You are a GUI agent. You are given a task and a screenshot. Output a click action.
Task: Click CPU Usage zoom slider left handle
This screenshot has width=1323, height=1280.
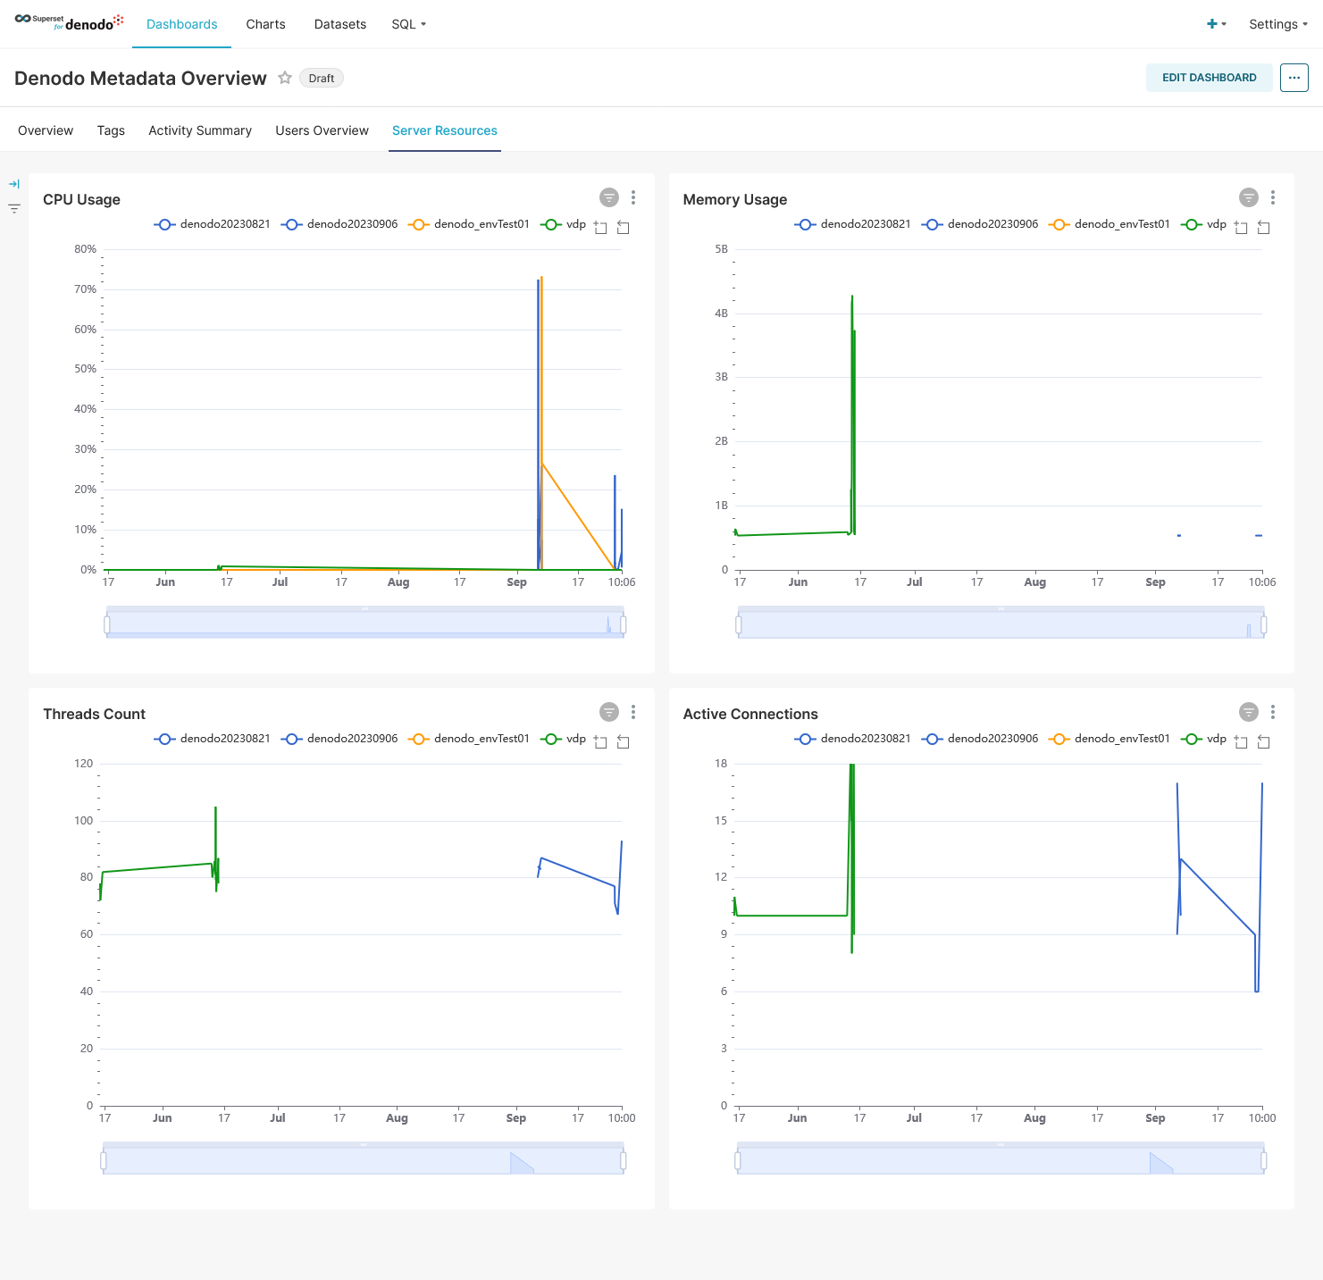tap(107, 624)
